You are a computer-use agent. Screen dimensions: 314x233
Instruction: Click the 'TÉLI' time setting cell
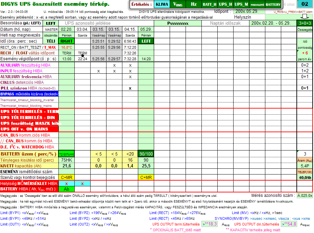click(51, 41)
